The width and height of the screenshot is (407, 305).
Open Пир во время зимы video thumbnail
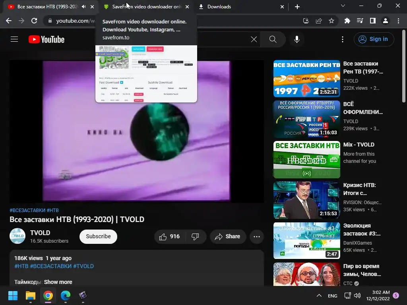click(306, 274)
